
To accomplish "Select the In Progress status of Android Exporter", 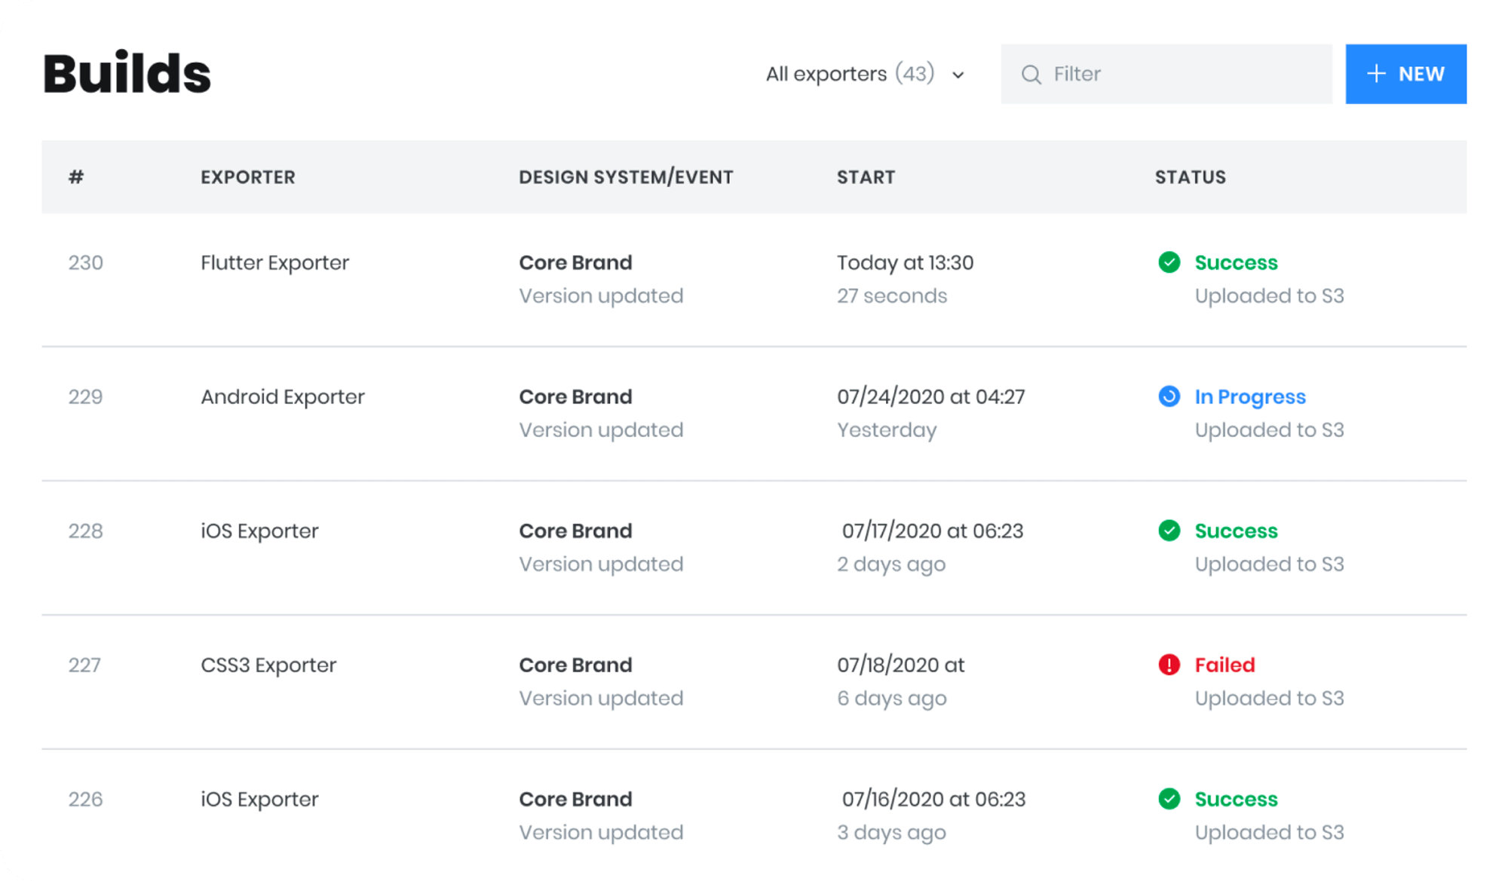I will (x=1250, y=397).
